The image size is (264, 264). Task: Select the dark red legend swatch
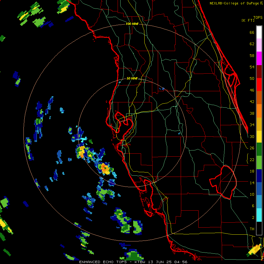259,71
